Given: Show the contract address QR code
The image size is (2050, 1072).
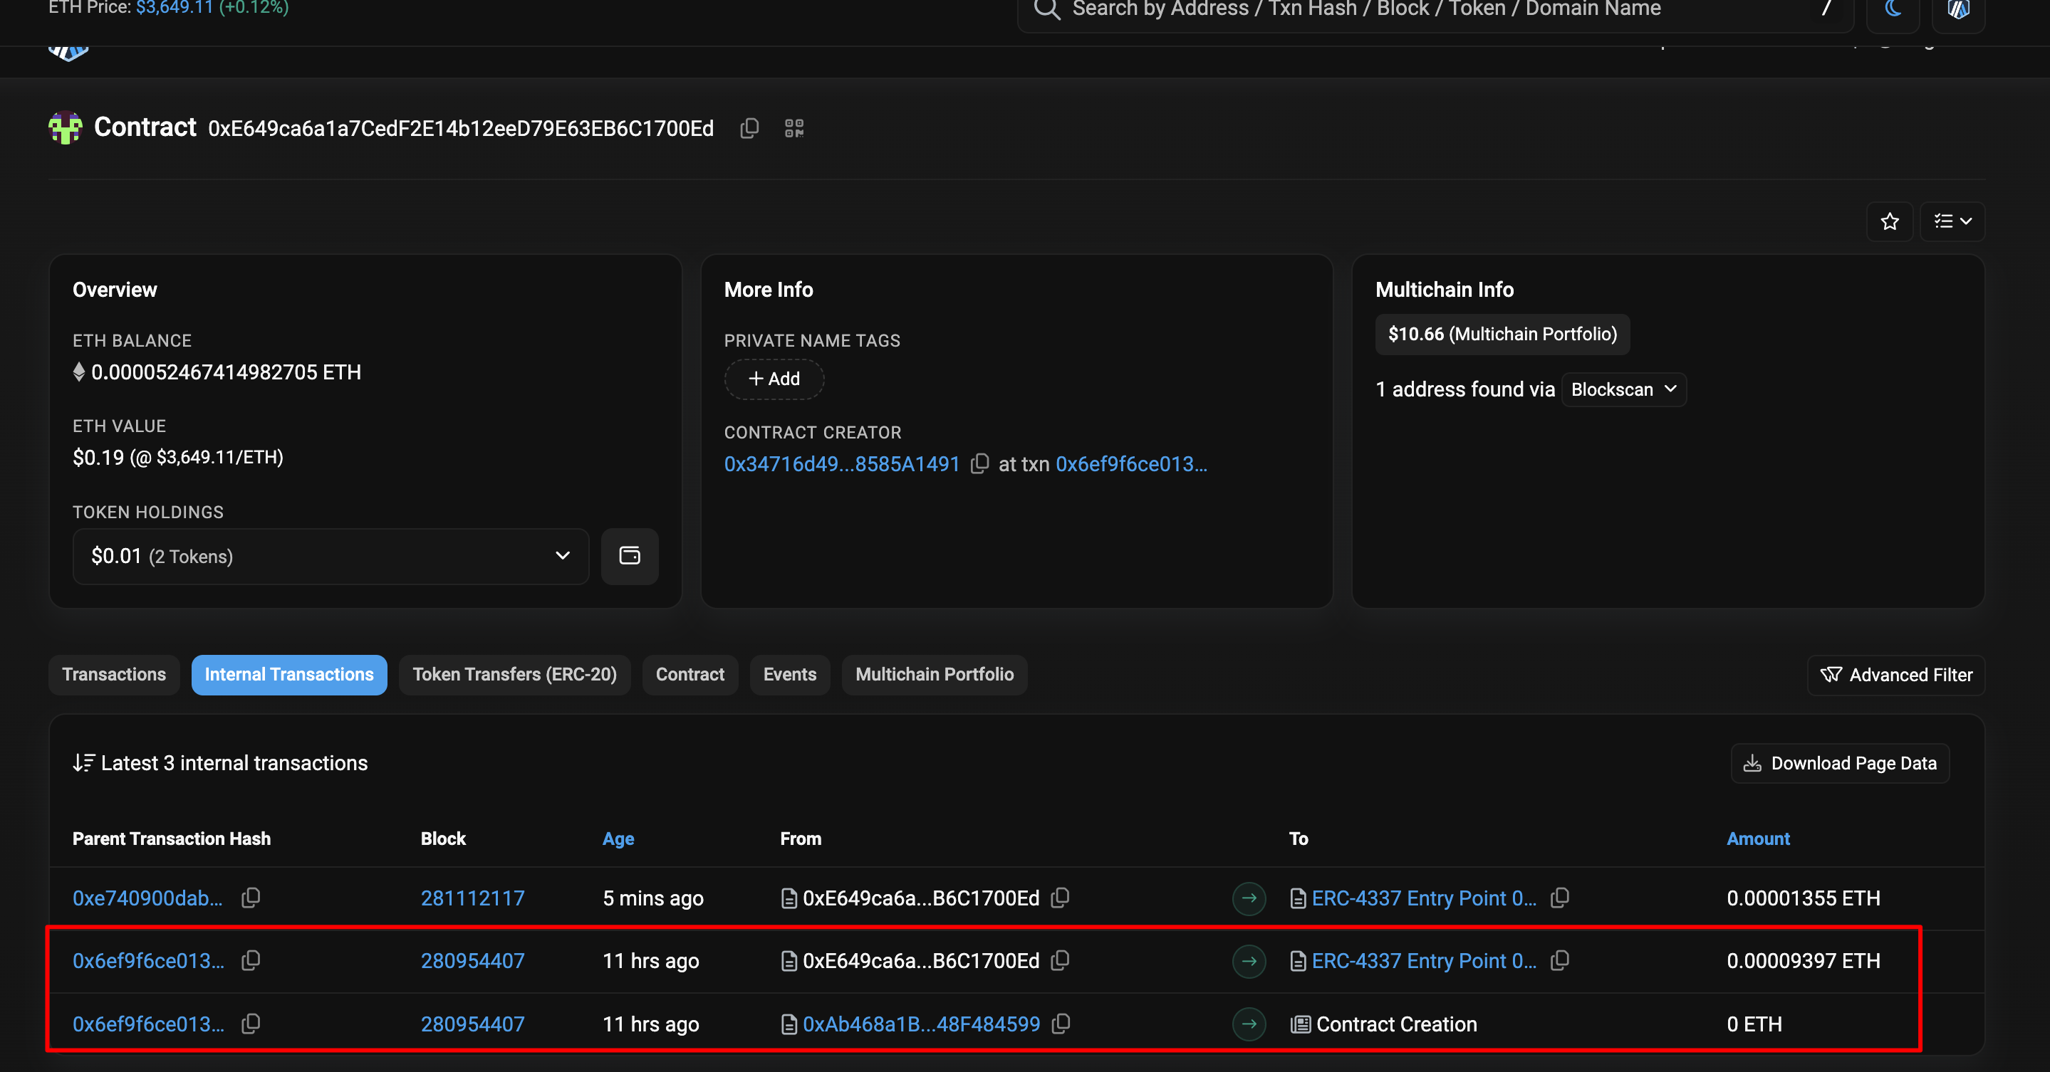Looking at the screenshot, I should tap(794, 128).
